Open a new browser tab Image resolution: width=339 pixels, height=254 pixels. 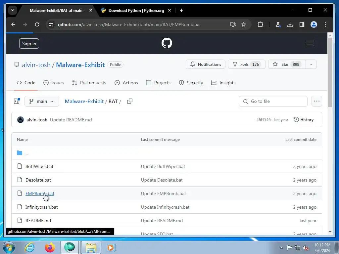pos(181,10)
